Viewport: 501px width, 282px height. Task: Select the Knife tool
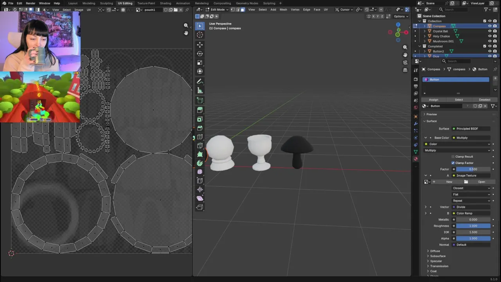coord(200,146)
